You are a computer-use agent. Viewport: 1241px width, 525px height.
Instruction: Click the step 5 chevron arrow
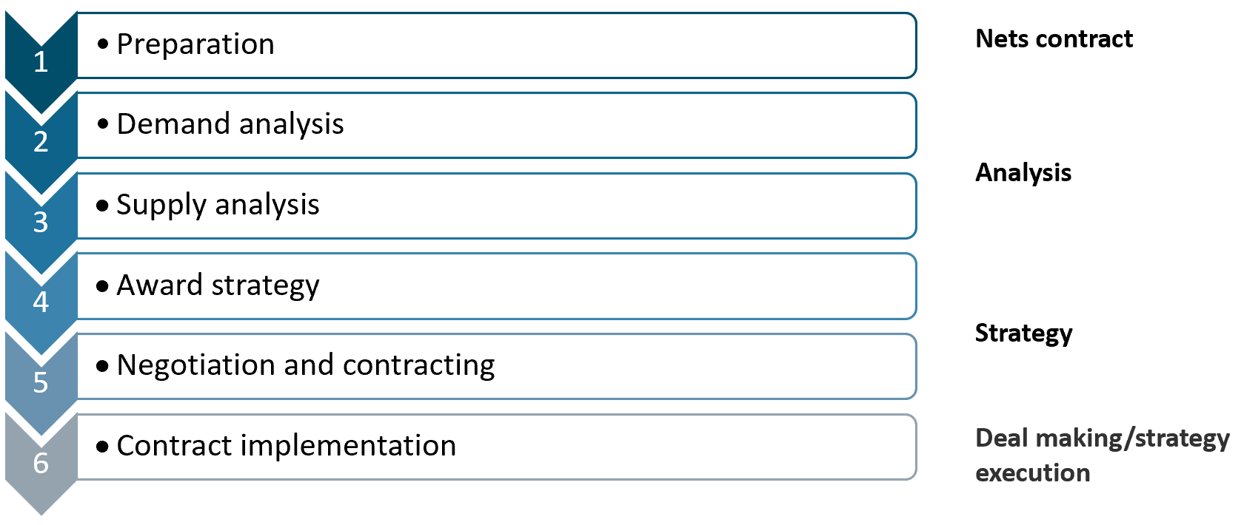pyautogui.click(x=41, y=382)
